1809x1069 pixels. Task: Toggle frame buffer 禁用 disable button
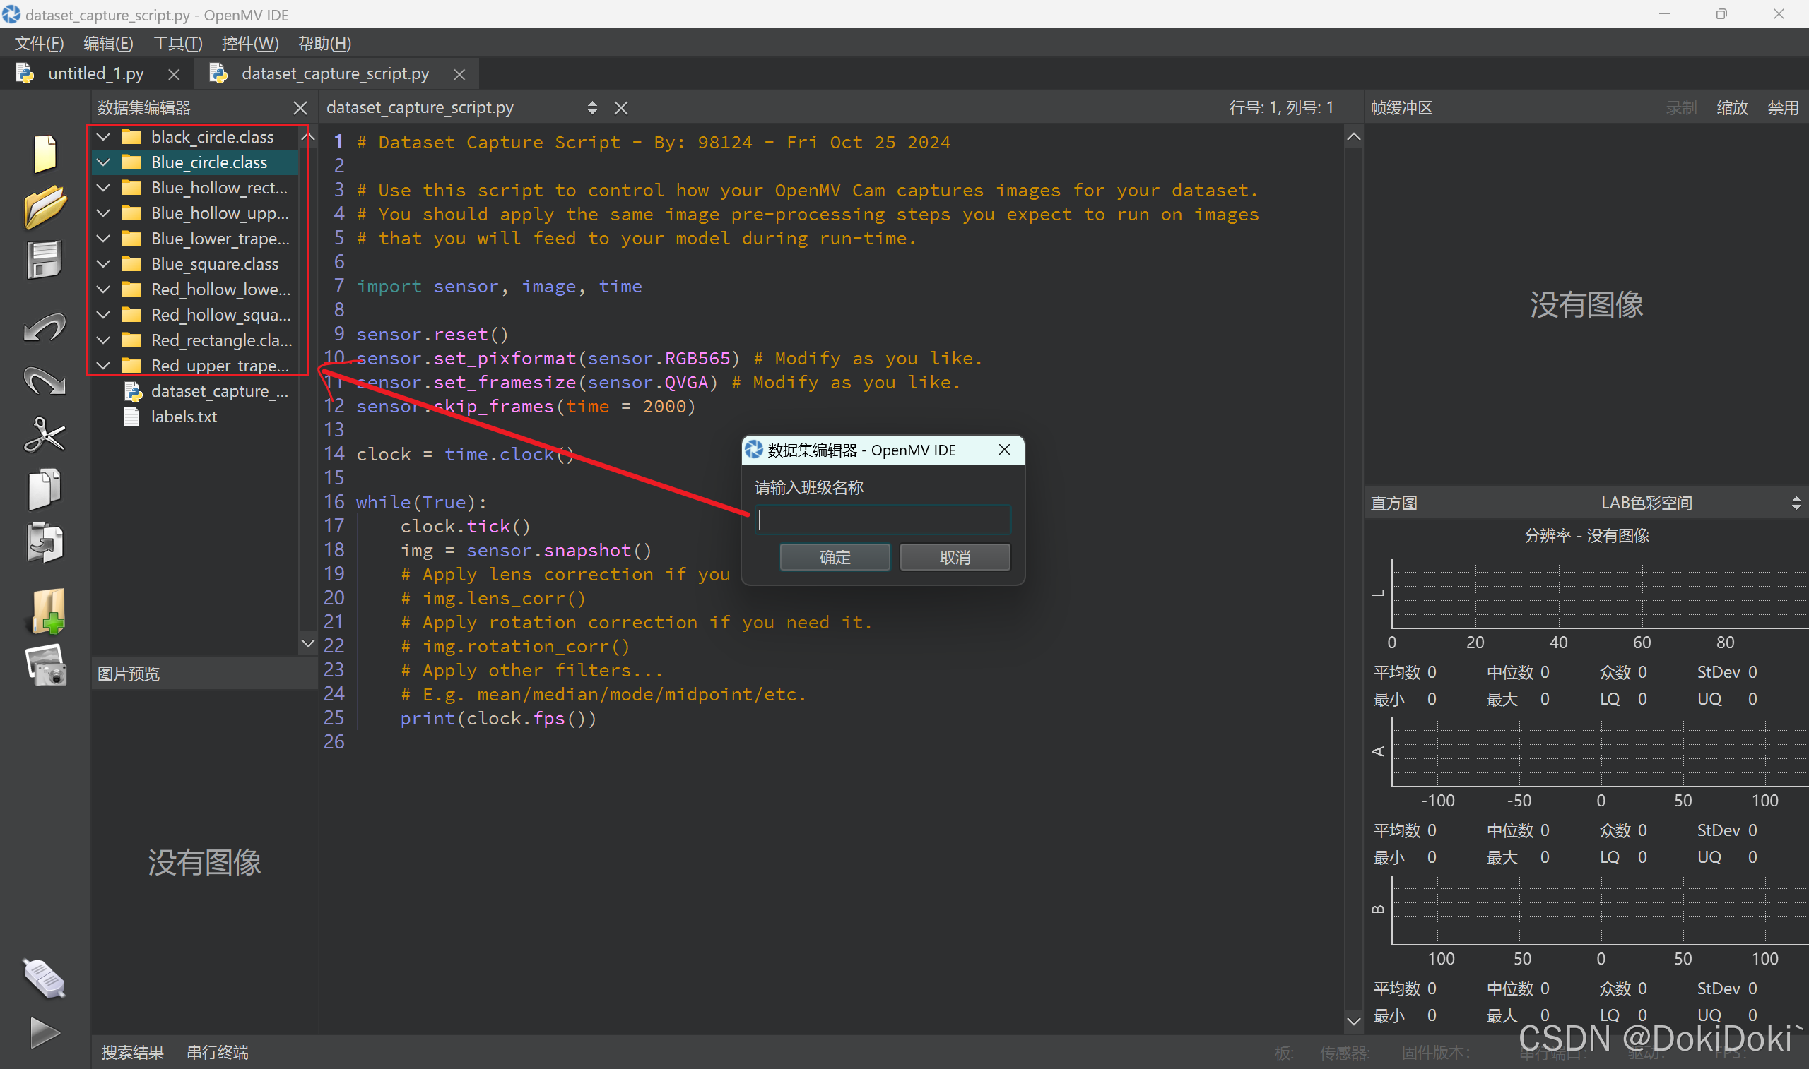[1781, 108]
